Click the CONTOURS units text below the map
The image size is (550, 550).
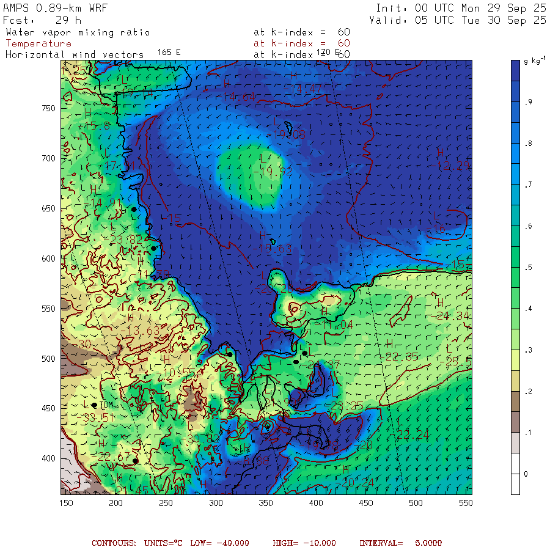(132, 543)
